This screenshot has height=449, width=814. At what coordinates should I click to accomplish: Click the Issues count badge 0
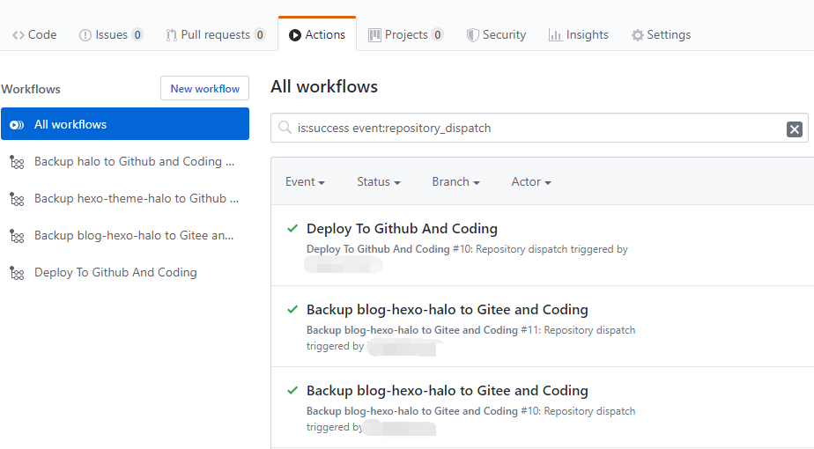137,35
